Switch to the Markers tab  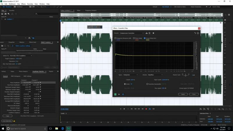22,42
